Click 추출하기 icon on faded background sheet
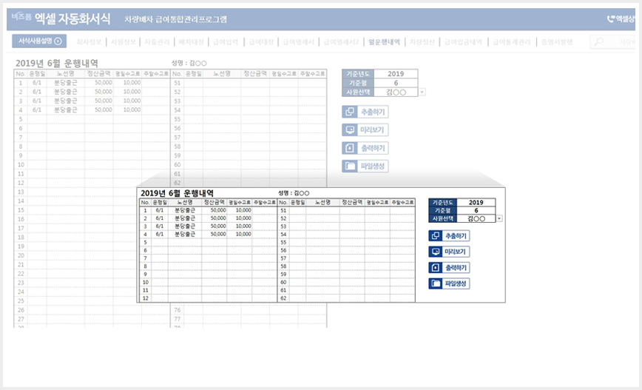The image size is (642, 390). [350, 112]
